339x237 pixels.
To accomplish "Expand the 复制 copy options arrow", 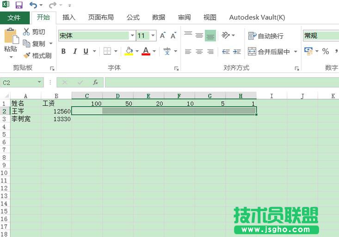I will coord(51,43).
